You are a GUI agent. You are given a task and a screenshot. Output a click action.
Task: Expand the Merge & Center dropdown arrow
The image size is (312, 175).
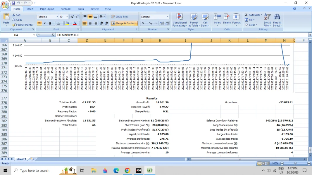click(136, 23)
